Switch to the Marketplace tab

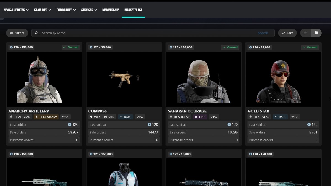(x=133, y=10)
